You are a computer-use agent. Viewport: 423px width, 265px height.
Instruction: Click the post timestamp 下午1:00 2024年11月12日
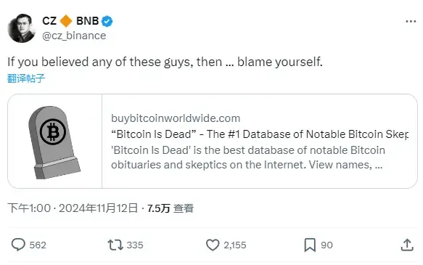73,208
